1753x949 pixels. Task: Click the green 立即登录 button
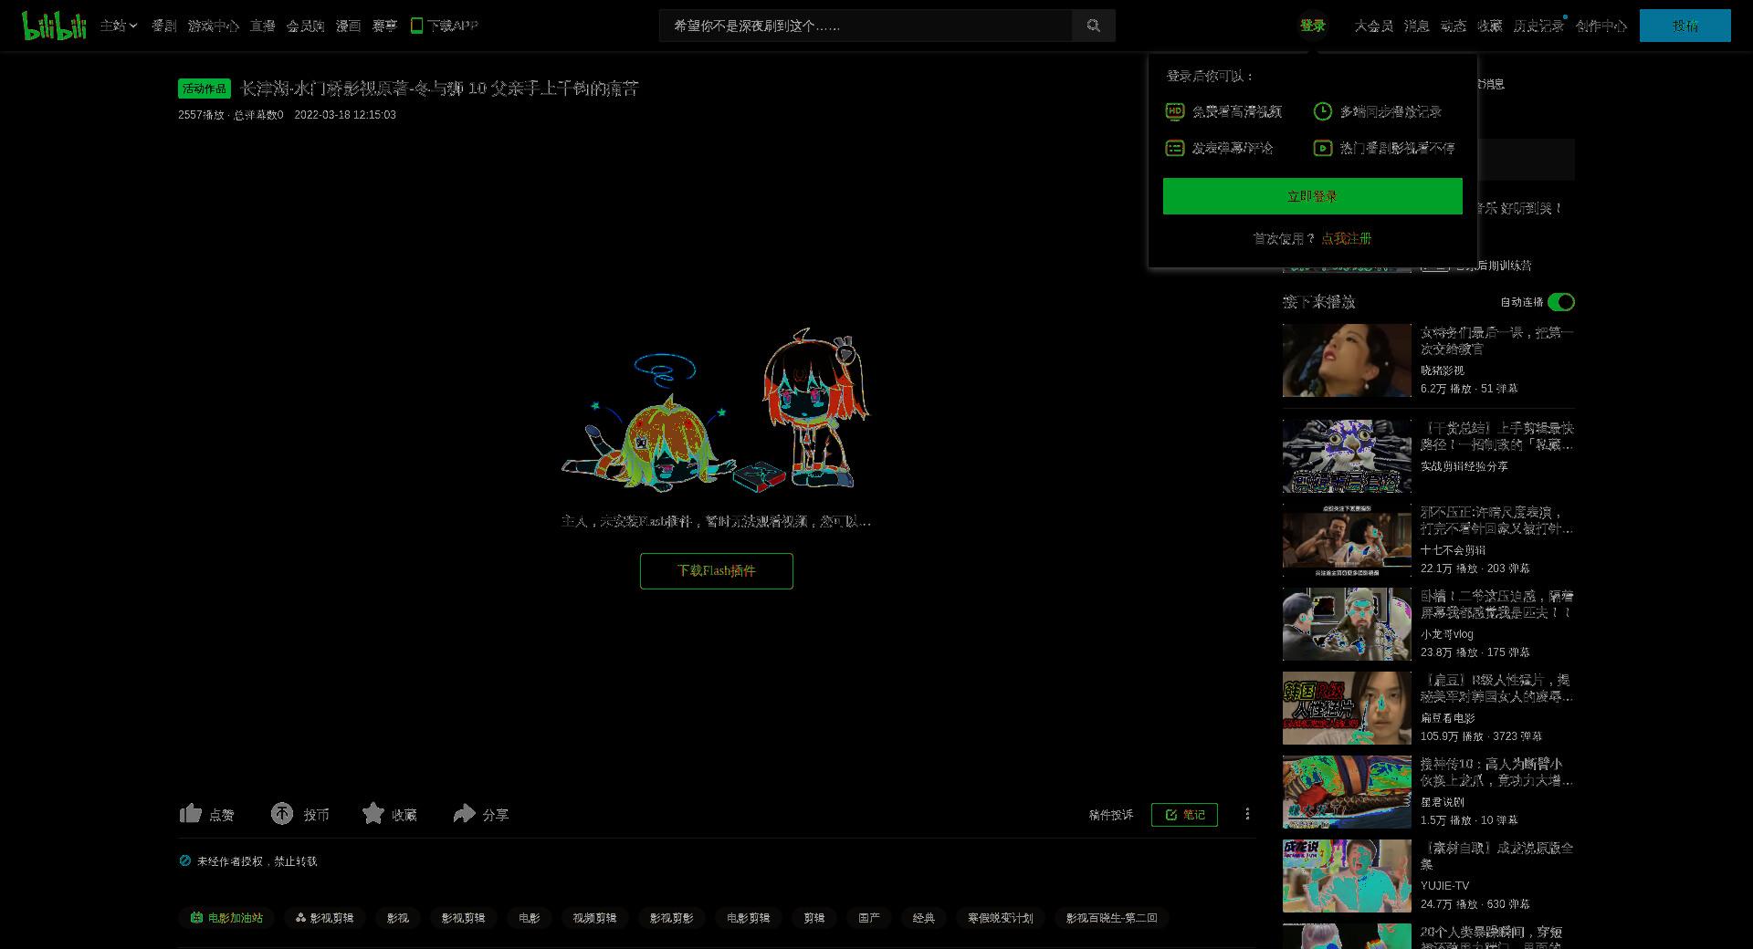(x=1313, y=196)
